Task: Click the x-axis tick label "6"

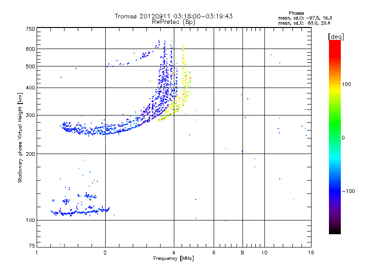Action: click(214, 253)
